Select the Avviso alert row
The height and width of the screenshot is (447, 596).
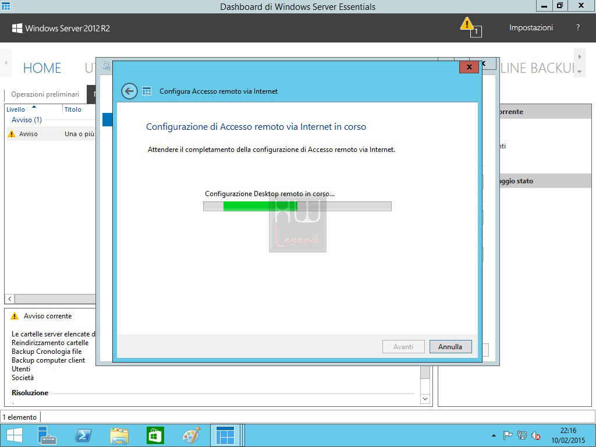click(x=51, y=134)
